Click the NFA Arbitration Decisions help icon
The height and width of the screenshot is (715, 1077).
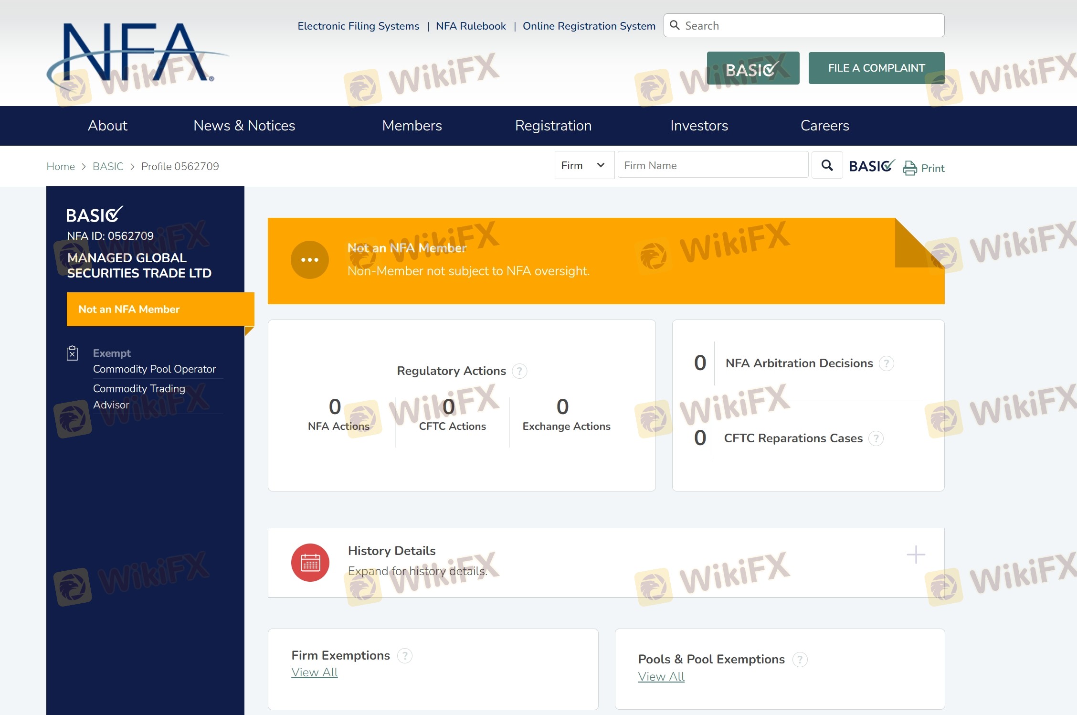tap(887, 363)
